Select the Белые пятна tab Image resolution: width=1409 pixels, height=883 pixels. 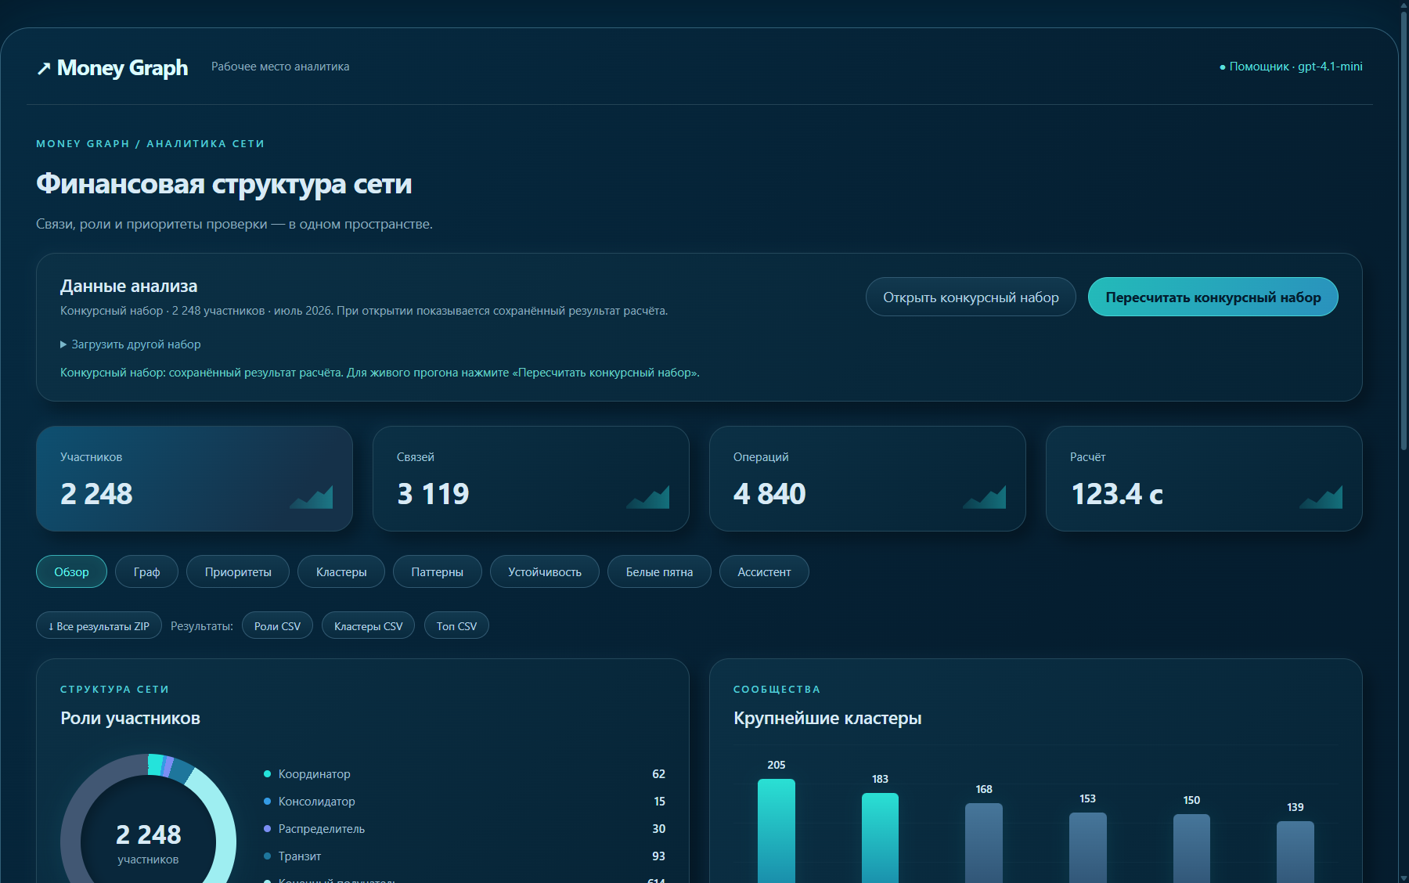tap(659, 571)
